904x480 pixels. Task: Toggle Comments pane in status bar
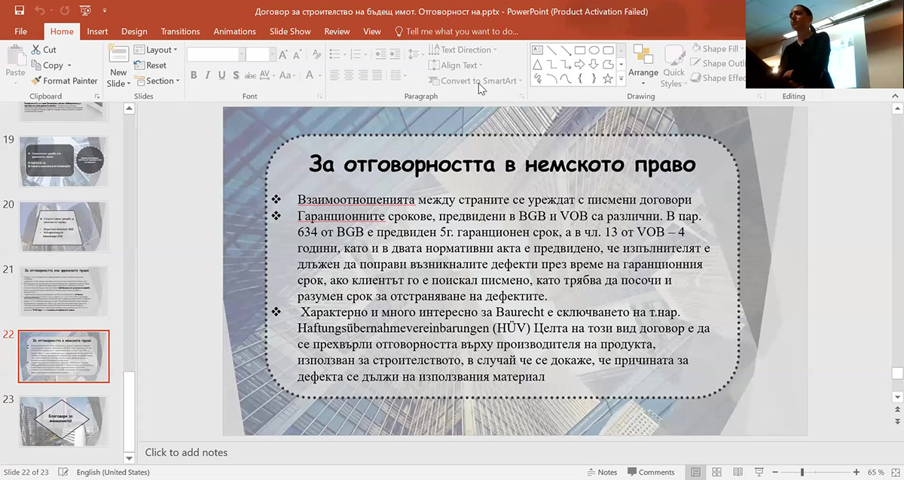(x=650, y=472)
